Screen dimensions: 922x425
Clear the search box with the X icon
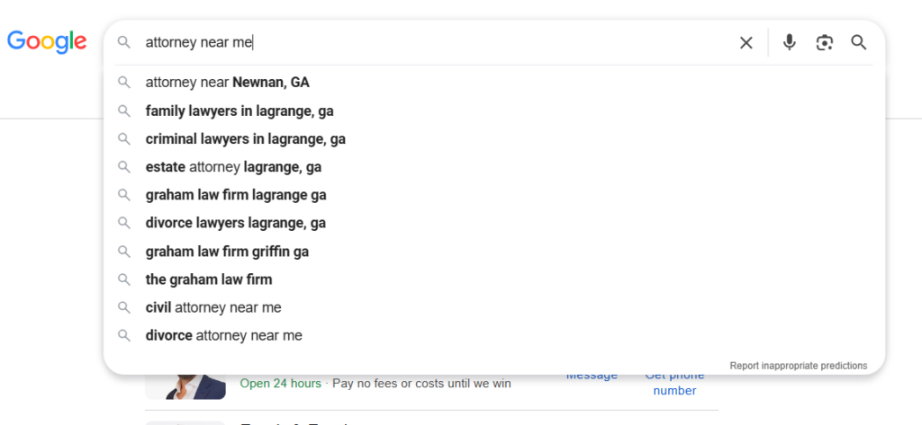coord(746,43)
